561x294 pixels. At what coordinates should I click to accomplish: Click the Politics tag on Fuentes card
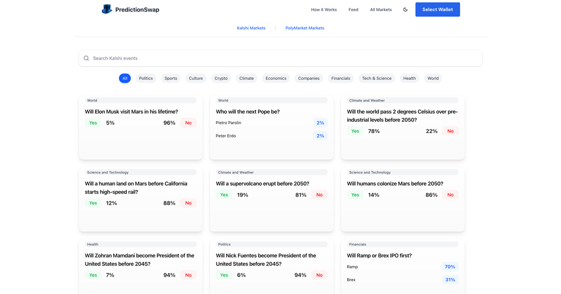[272, 244]
